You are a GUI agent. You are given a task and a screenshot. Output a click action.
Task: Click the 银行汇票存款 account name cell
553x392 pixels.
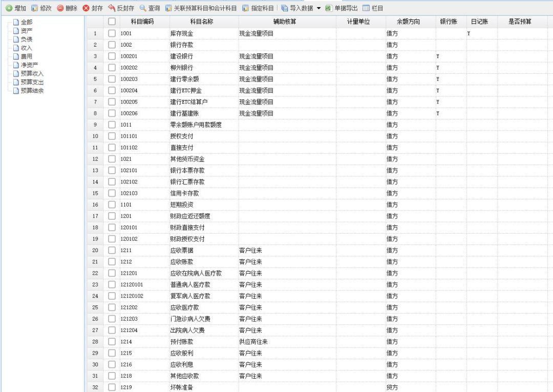[204, 182]
